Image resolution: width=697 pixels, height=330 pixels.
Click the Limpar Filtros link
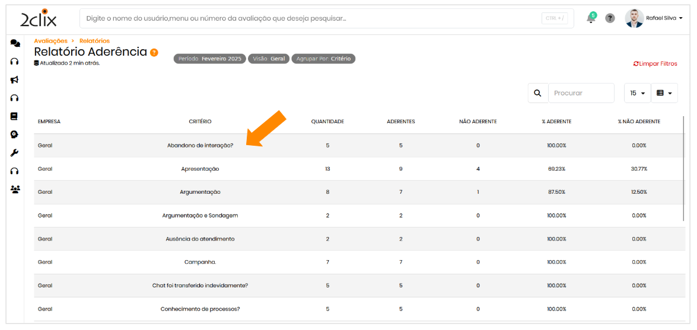(655, 63)
